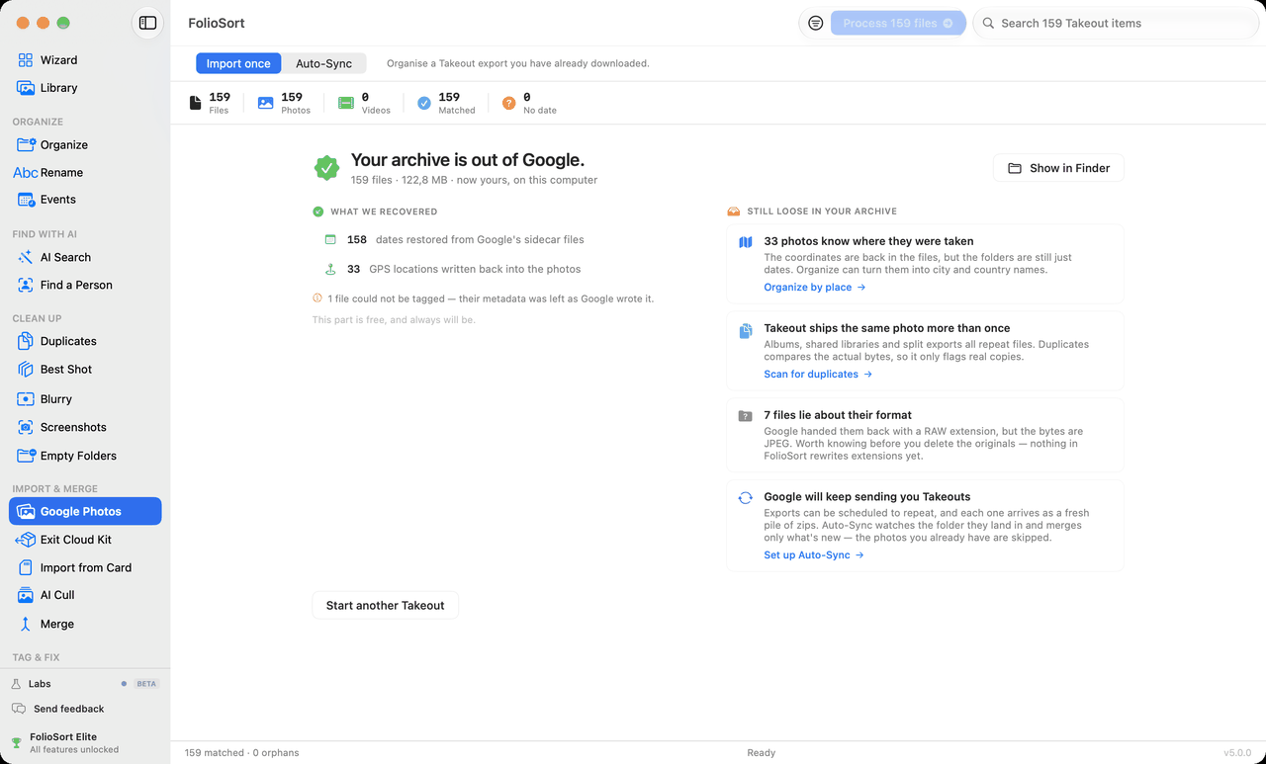1266x764 pixels.
Task: Open Events in sidebar
Action: pos(85,200)
